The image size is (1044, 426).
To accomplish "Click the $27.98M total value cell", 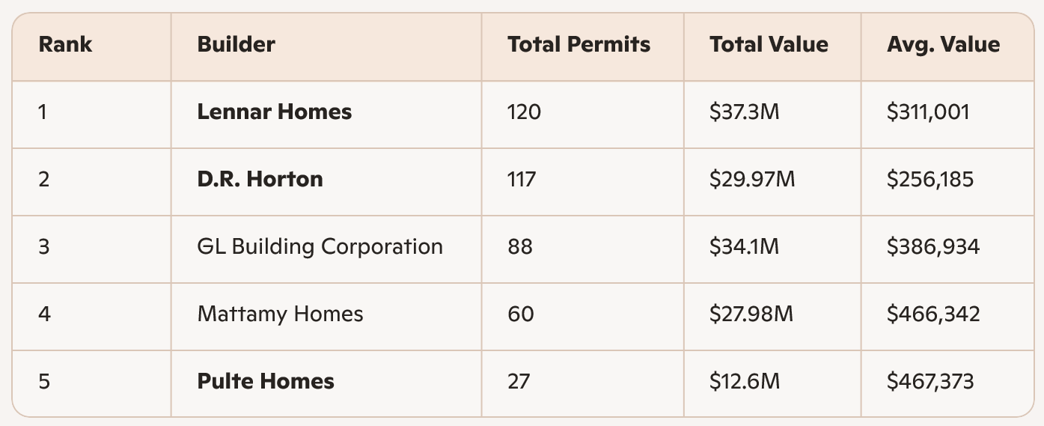I will coord(751,314).
